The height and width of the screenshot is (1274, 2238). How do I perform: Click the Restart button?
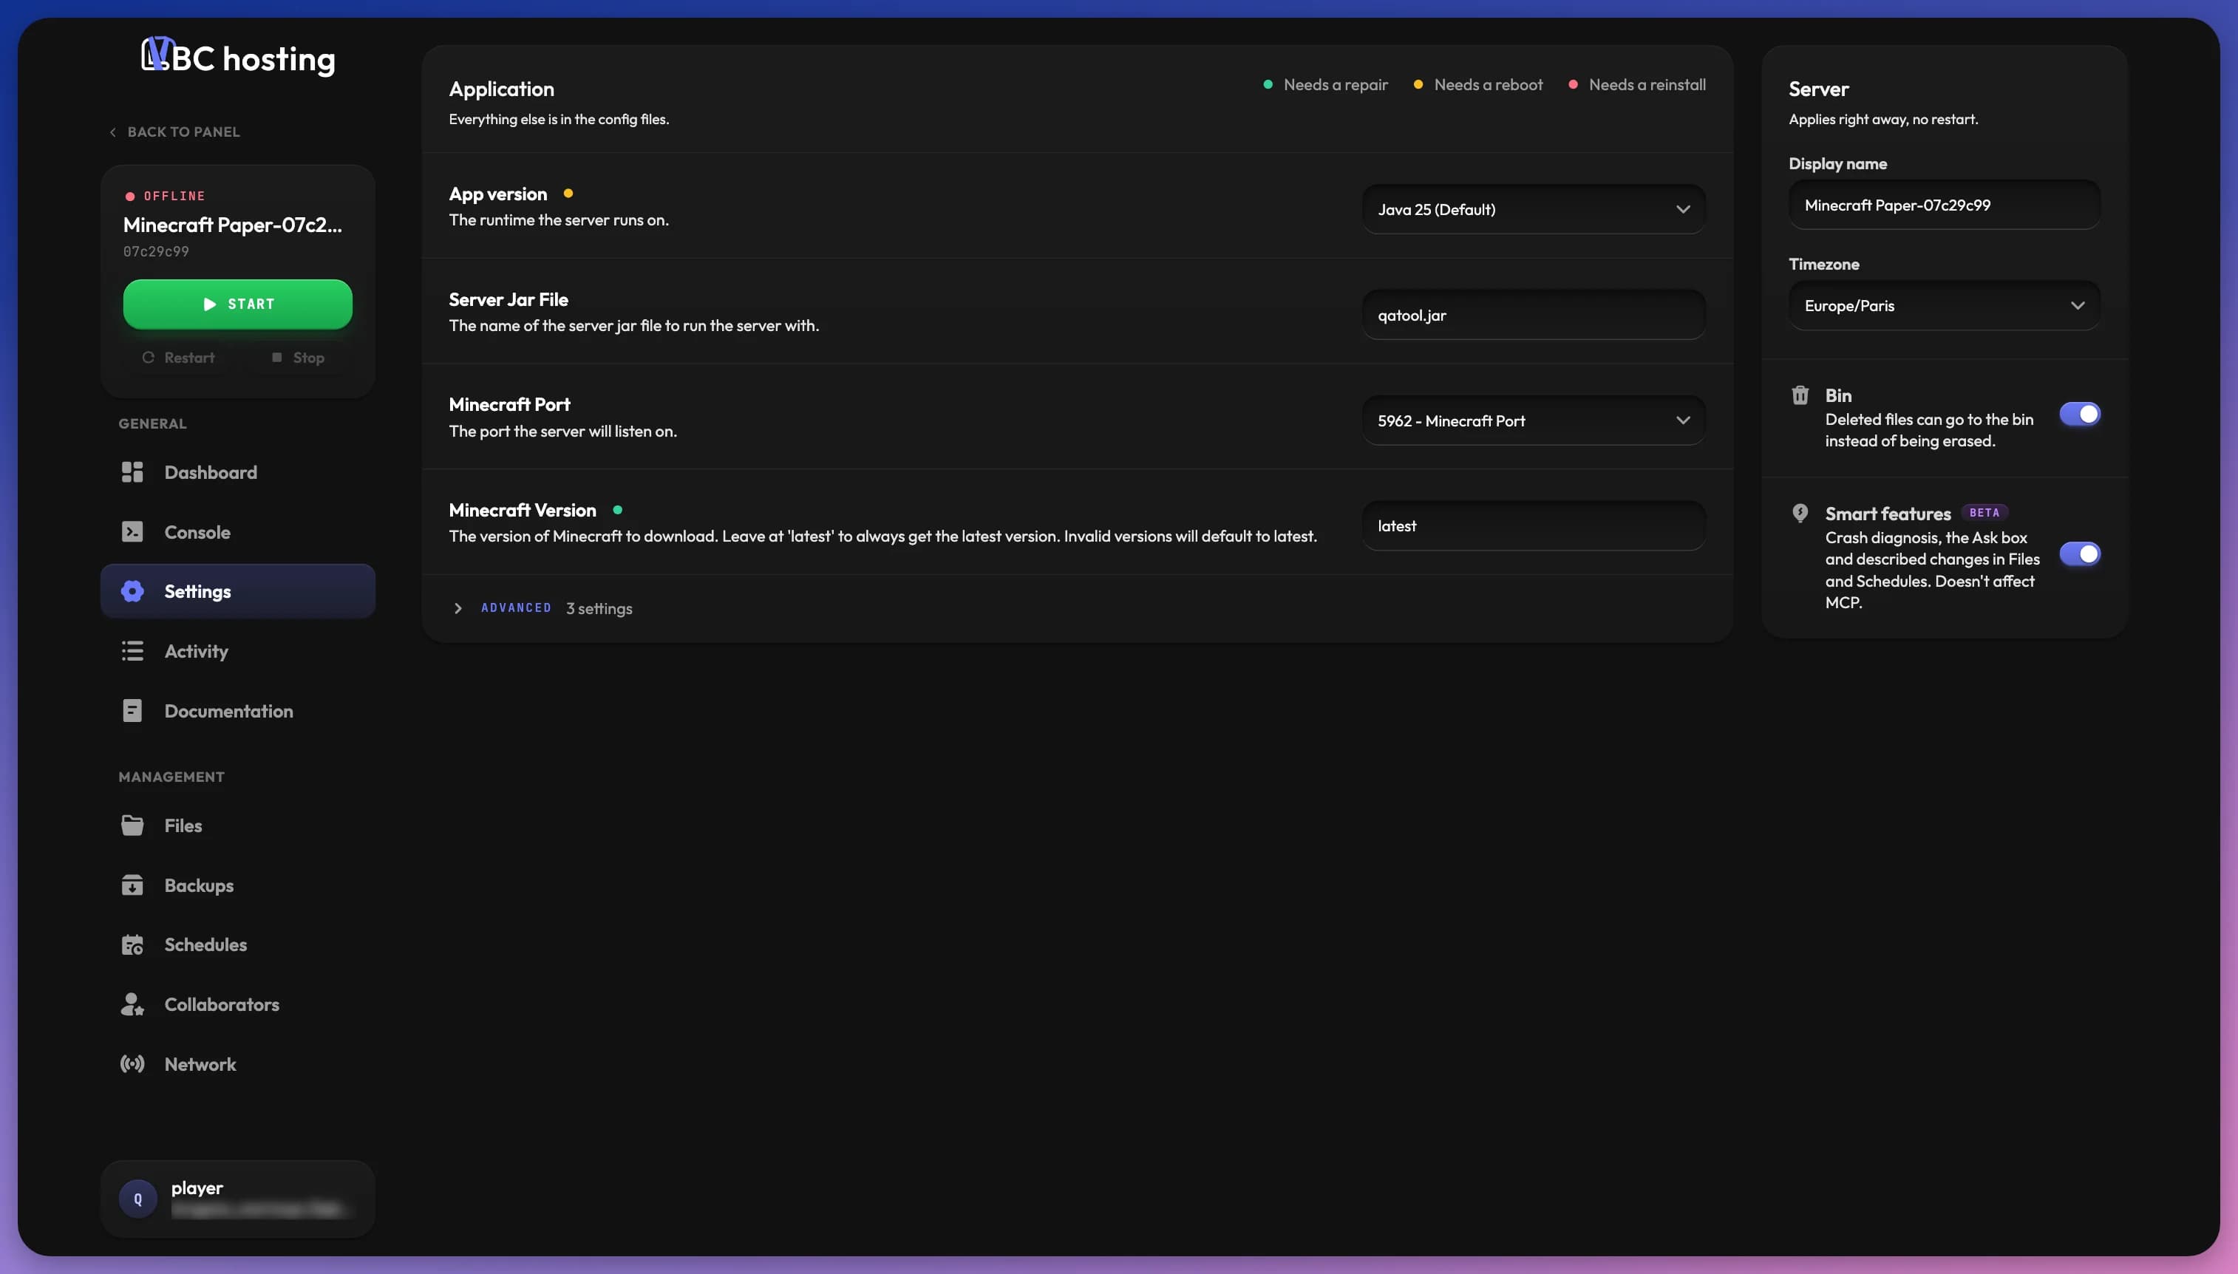point(178,358)
